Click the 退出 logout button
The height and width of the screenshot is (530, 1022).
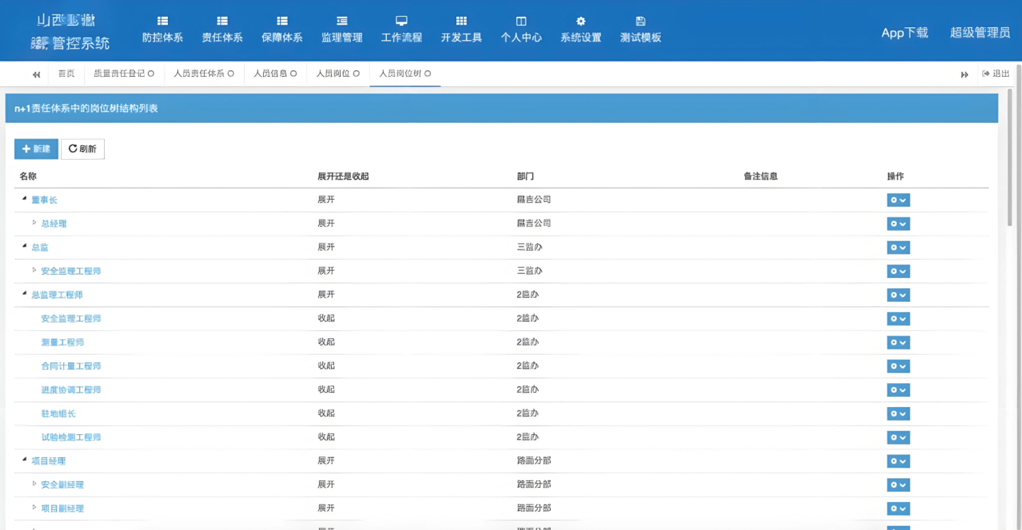(x=996, y=74)
